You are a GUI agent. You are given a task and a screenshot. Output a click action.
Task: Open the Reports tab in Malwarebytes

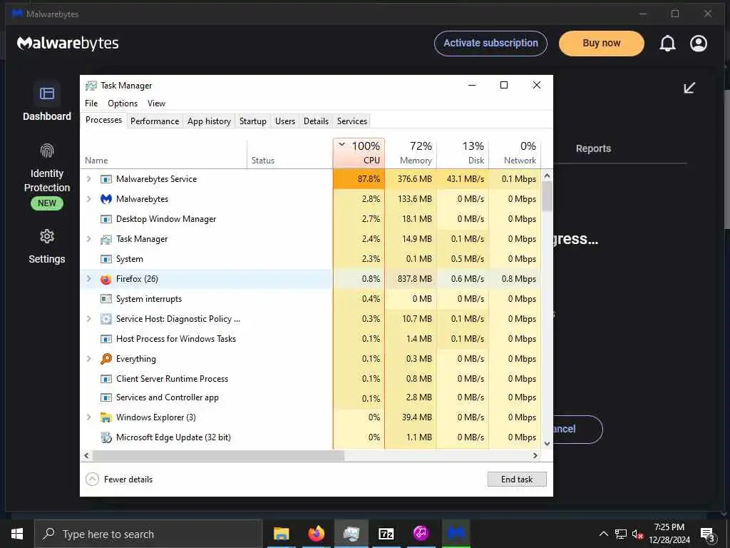point(593,148)
